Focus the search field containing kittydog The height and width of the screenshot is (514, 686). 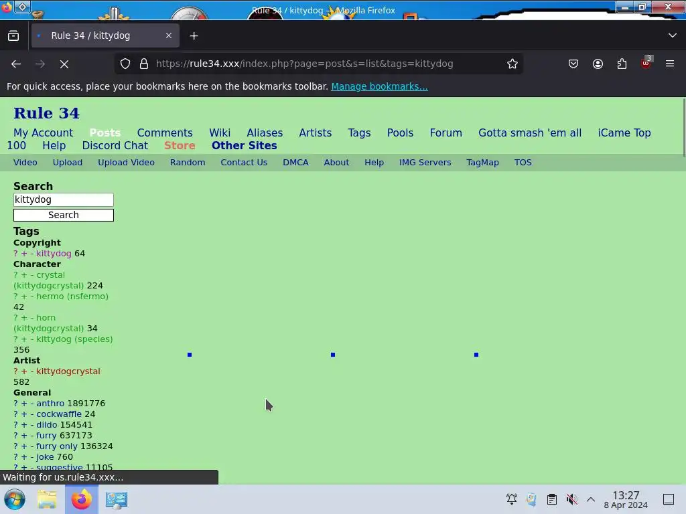(64, 199)
